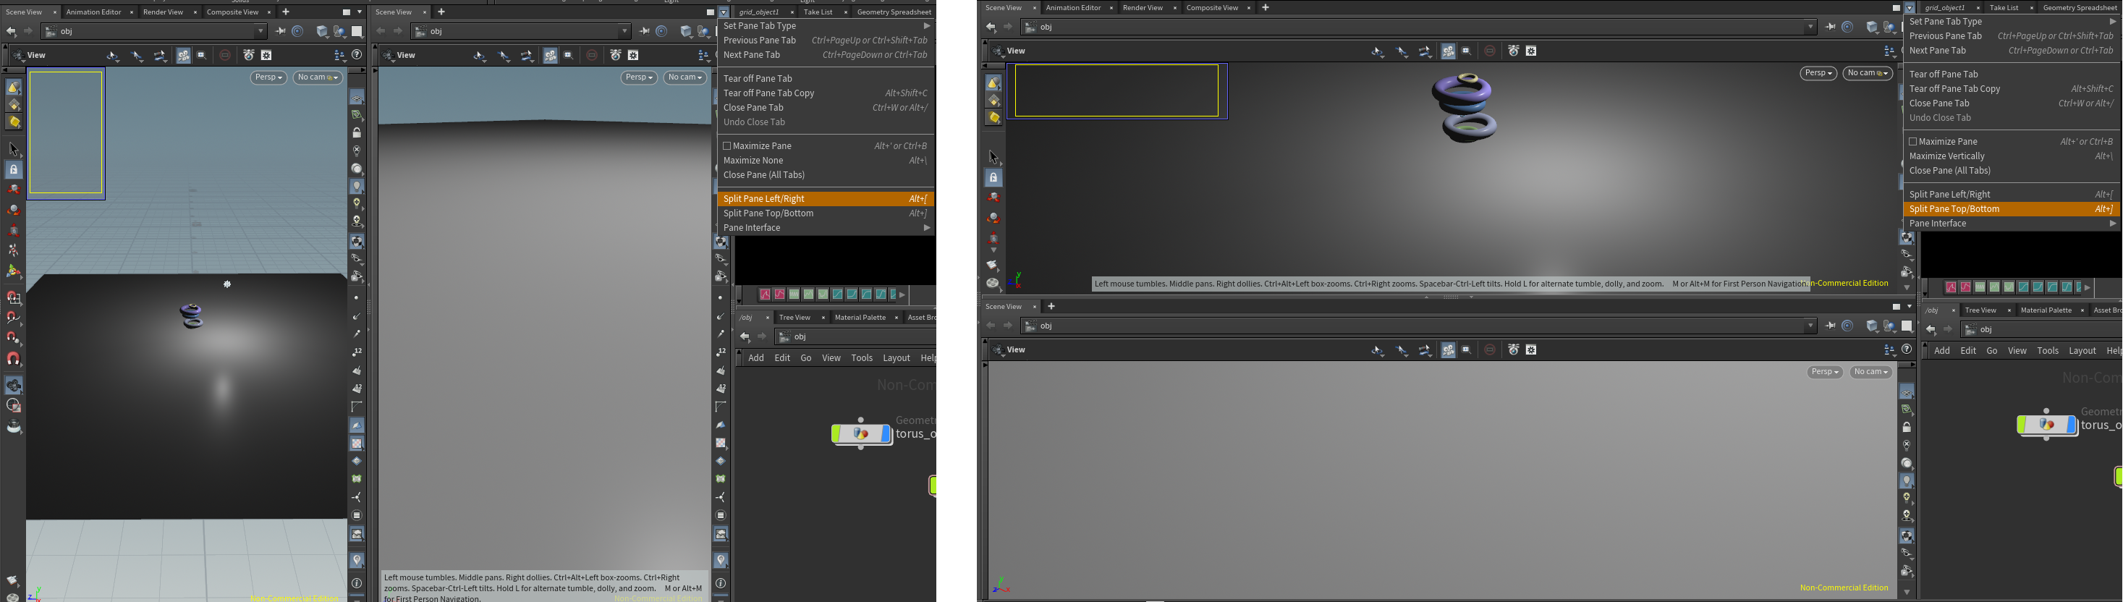Pick yellow cone tool atop left window's sidebar
This screenshot has height=602, width=2123.
point(14,88)
